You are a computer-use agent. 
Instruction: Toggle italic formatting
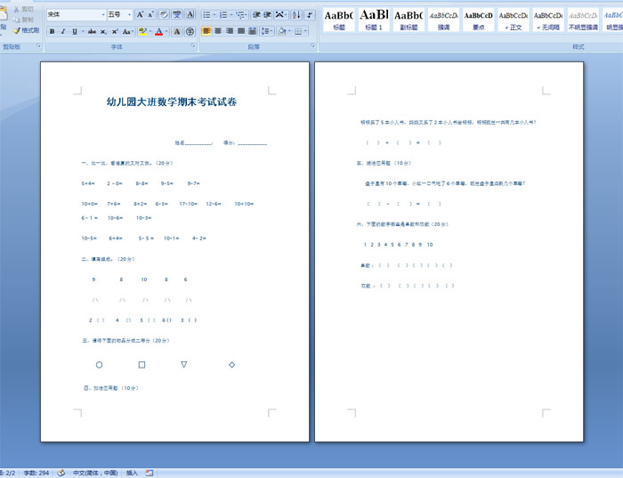pos(63,31)
